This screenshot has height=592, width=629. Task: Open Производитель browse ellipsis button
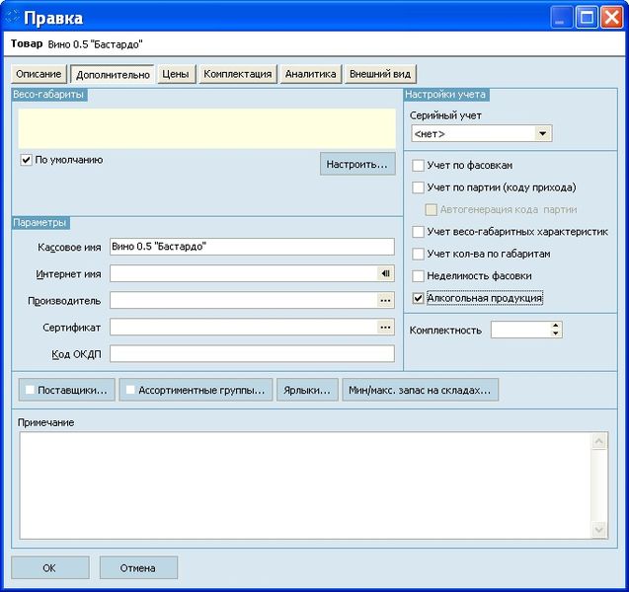pos(385,300)
